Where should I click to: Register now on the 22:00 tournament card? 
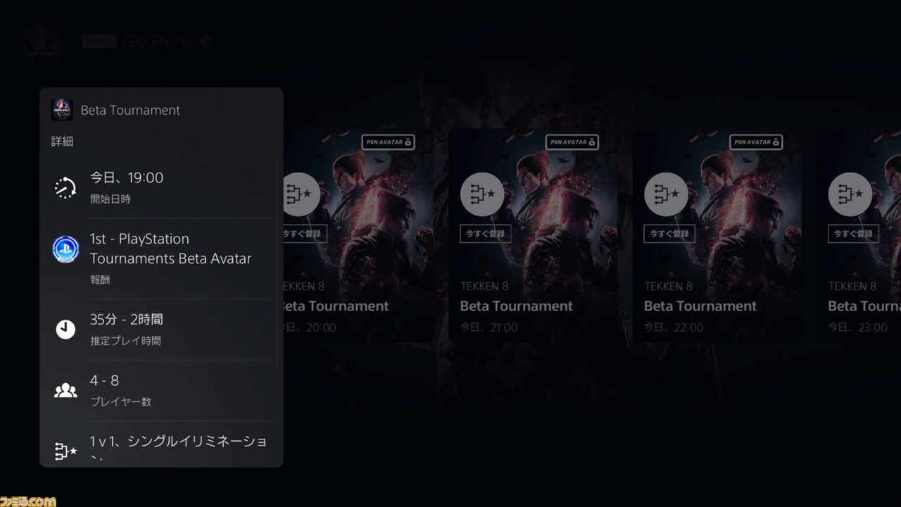(x=669, y=234)
